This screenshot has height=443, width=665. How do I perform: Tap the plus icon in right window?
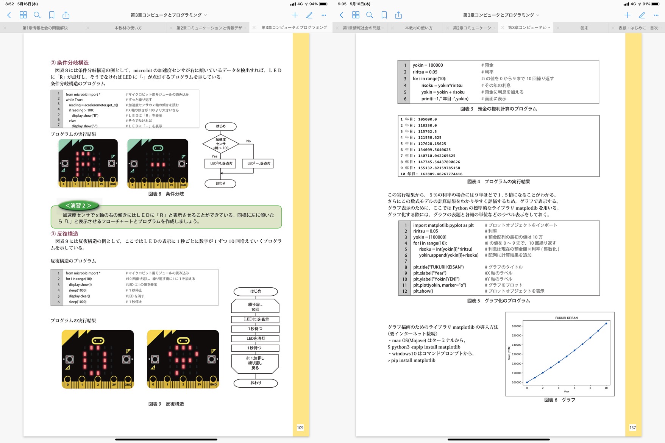tap(628, 15)
